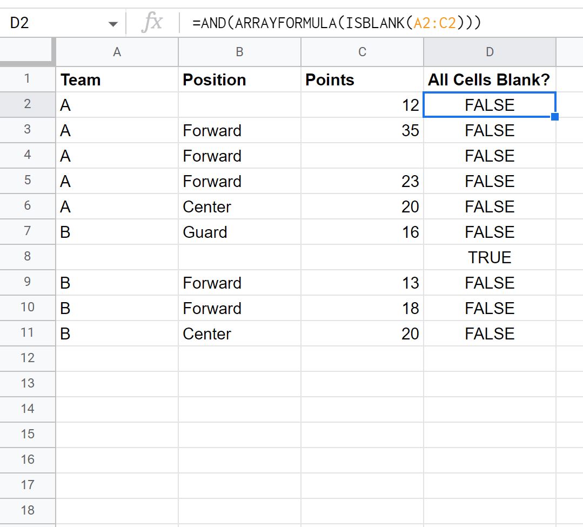Click the cell with value 23
This screenshot has width=583, height=527.
(x=362, y=181)
